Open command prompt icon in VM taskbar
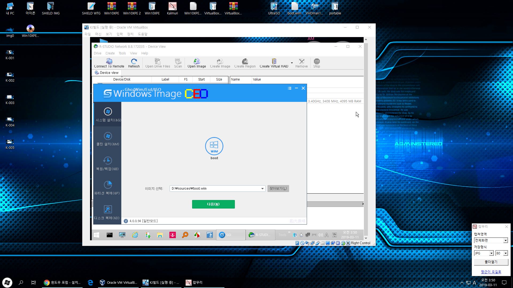This screenshot has width=513, height=288. [x=110, y=235]
